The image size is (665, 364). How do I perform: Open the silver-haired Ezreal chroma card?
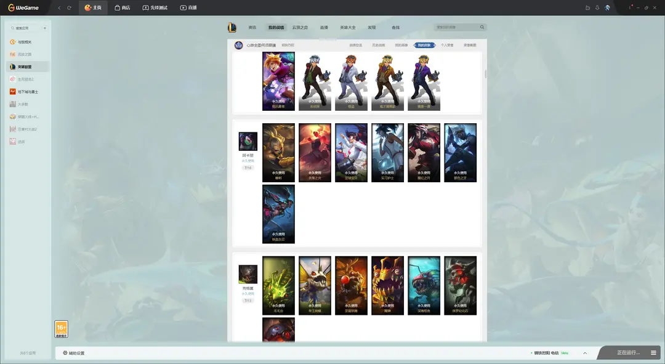tap(315, 81)
